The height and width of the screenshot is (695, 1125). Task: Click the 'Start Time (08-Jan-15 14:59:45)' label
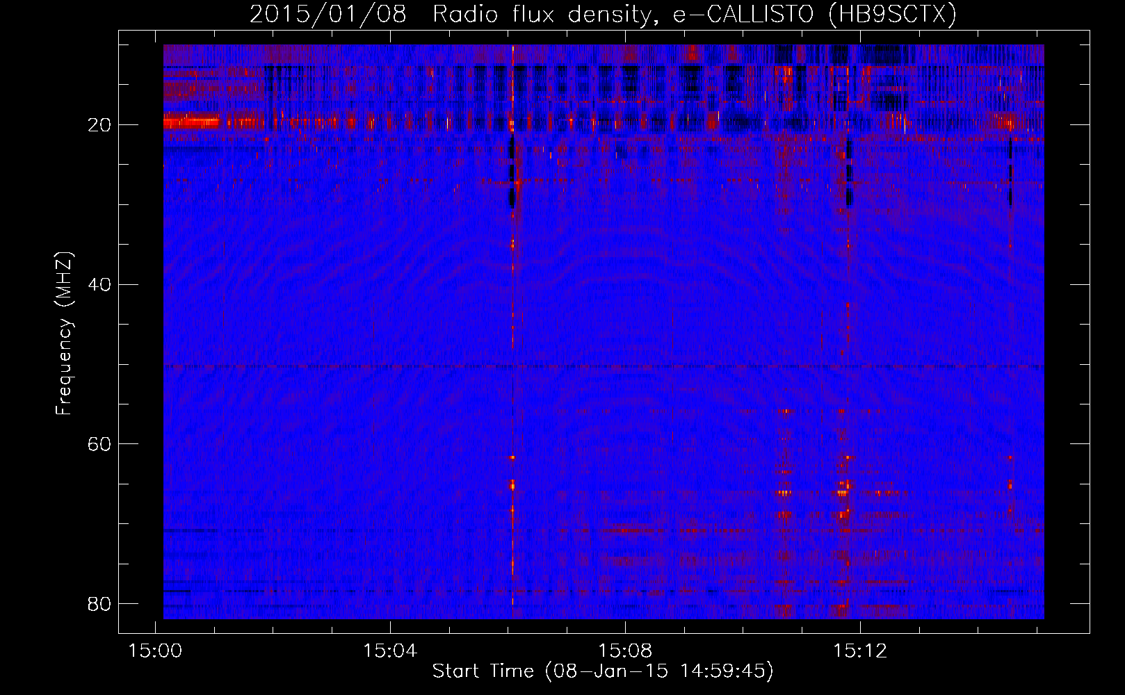tap(603, 671)
